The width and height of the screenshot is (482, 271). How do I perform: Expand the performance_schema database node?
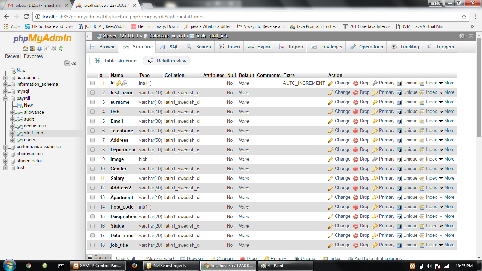click(x=6, y=147)
